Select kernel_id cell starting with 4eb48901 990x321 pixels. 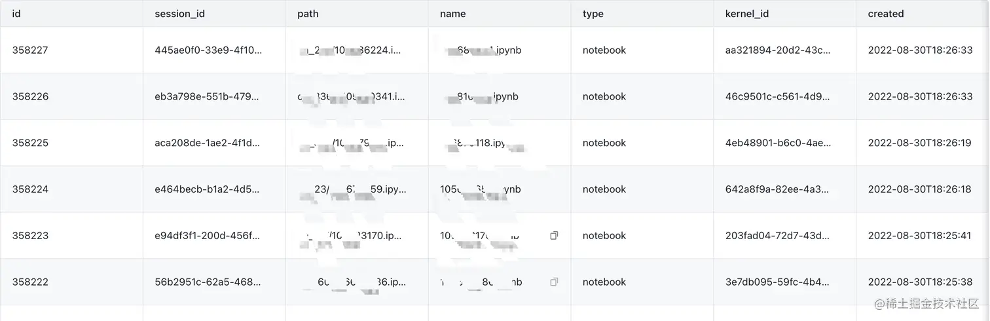[x=778, y=143]
